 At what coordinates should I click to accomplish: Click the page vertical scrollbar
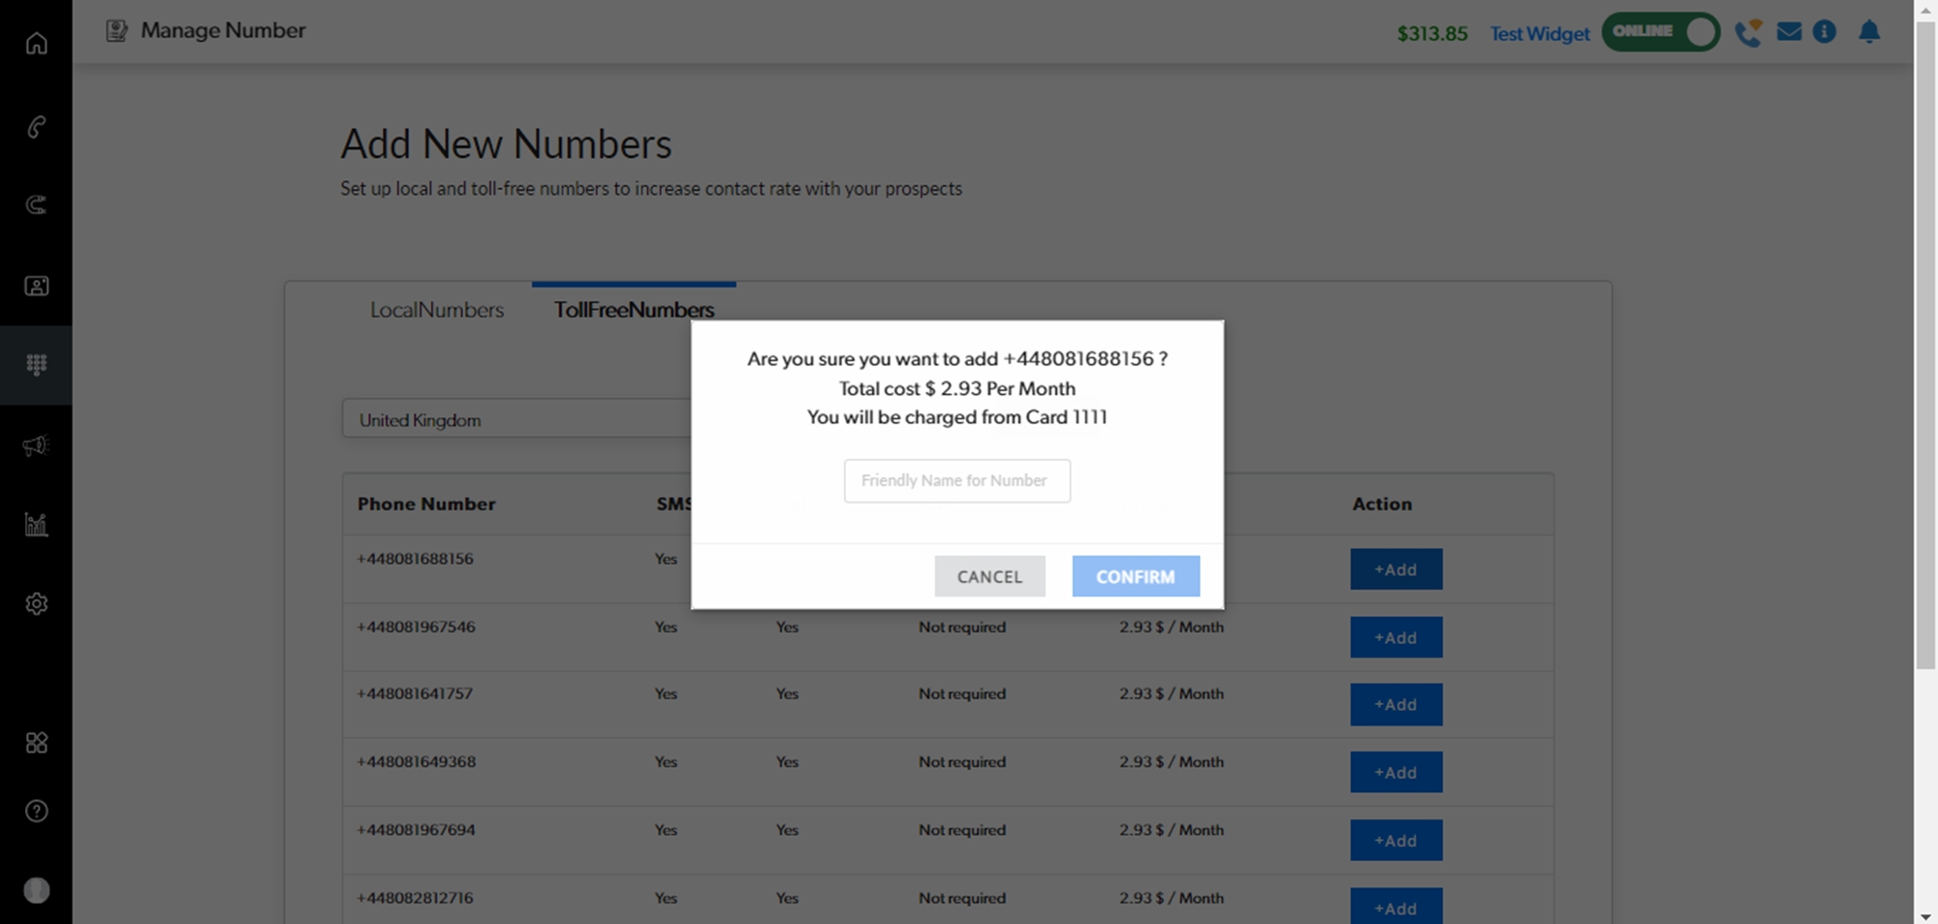(x=1925, y=339)
